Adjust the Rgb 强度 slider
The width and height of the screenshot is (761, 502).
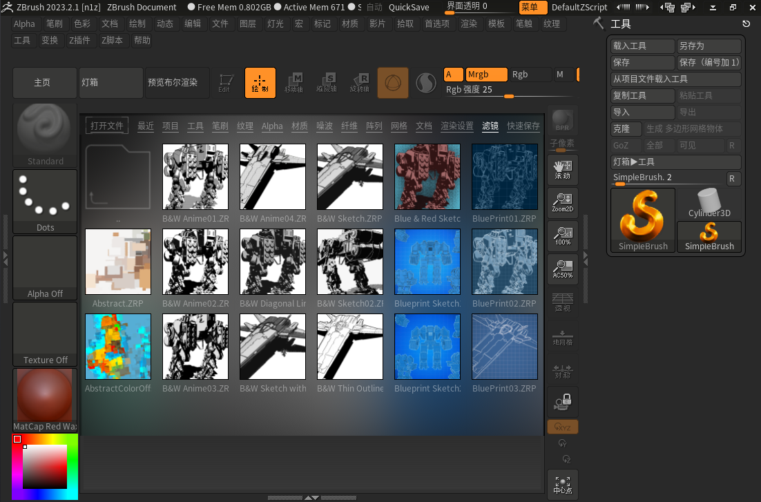tap(510, 95)
